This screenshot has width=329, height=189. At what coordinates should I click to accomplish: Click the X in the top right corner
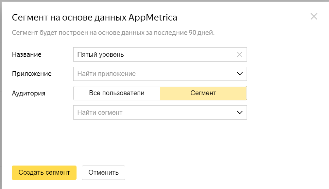(314, 17)
